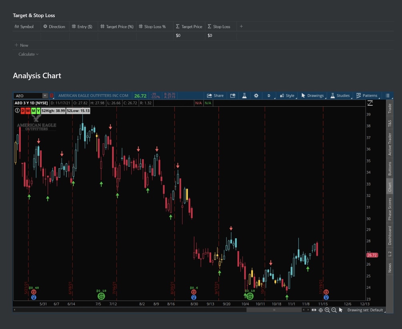This screenshot has height=329, width=402.
Task: Open the Style dropdown menu
Action: pyautogui.click(x=287, y=95)
